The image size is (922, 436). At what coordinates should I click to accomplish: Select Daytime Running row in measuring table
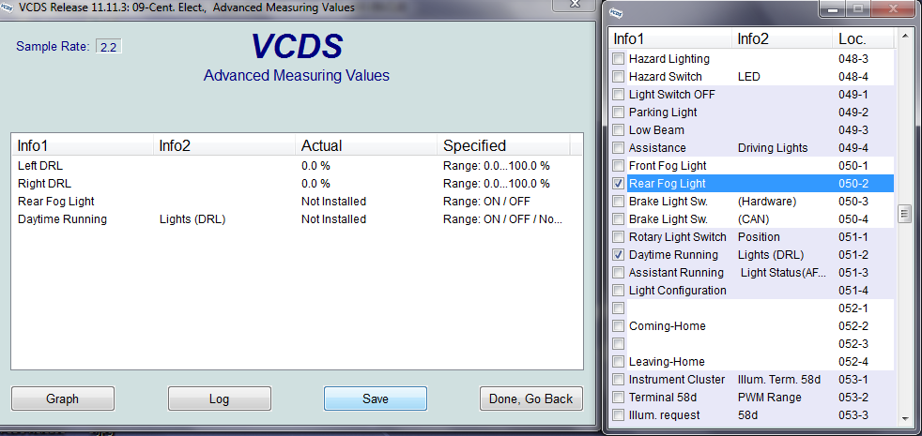pos(297,219)
